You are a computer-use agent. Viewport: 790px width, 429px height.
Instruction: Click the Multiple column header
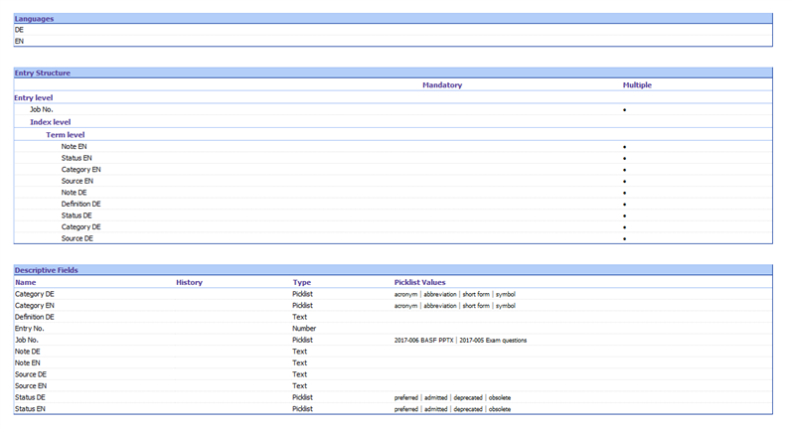[637, 85]
